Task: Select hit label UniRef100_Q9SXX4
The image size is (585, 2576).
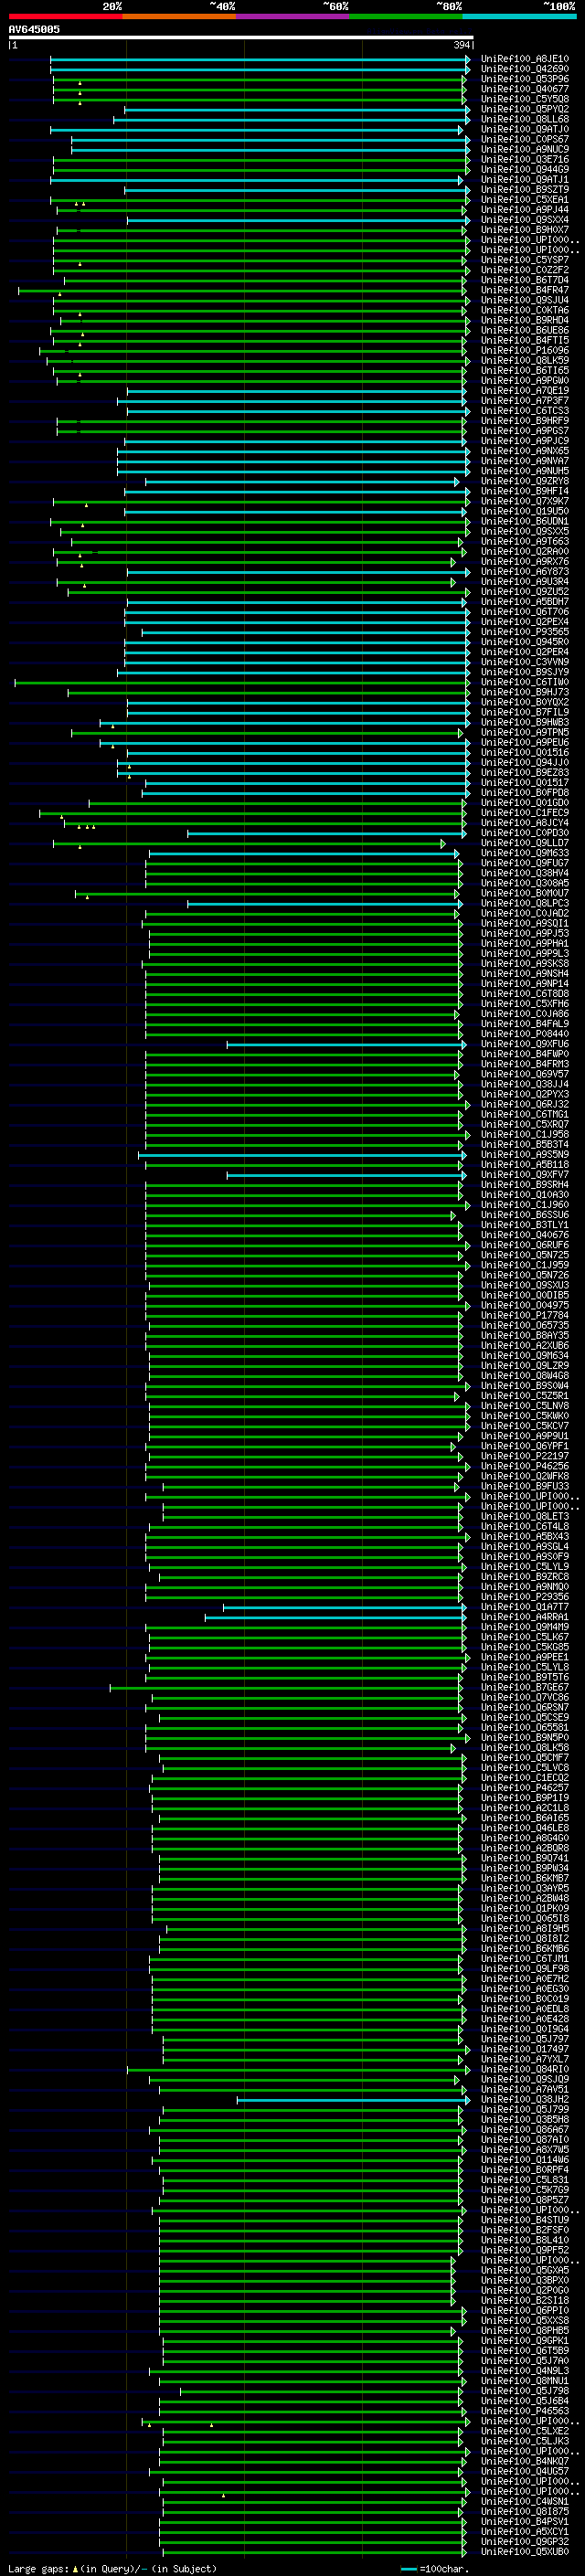Action: click(x=525, y=220)
